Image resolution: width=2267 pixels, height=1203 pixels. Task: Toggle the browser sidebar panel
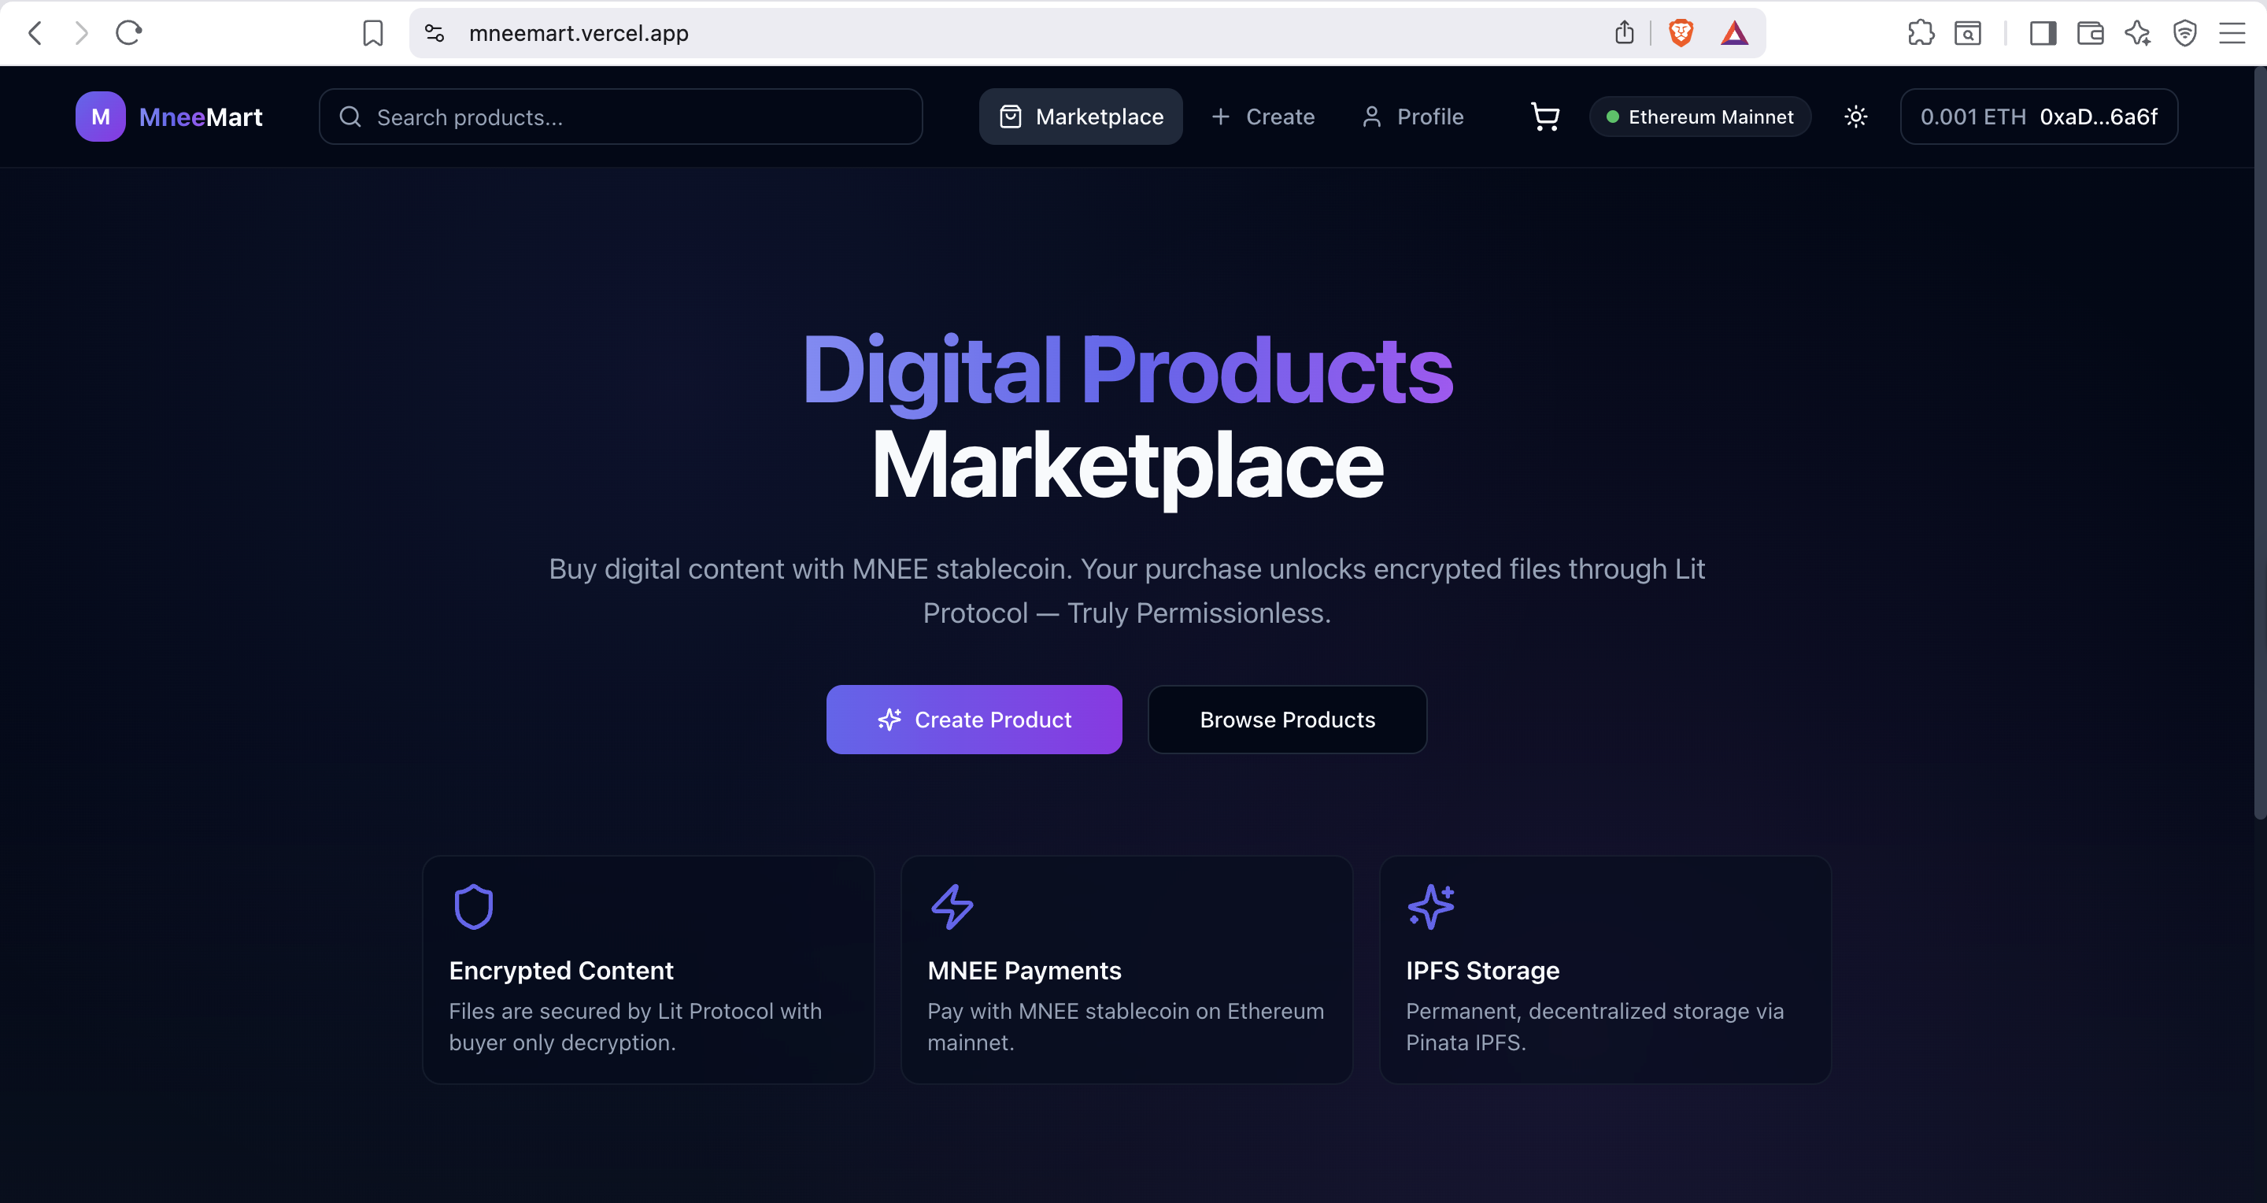click(2043, 33)
